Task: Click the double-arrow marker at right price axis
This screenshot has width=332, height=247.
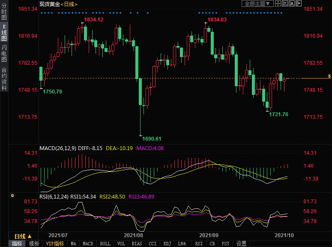Action: coord(329,76)
